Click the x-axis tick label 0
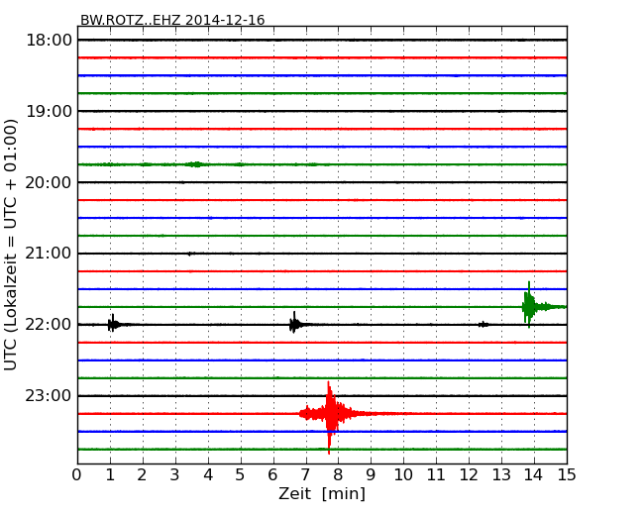Screen dimensions: 644x515 click(77, 475)
